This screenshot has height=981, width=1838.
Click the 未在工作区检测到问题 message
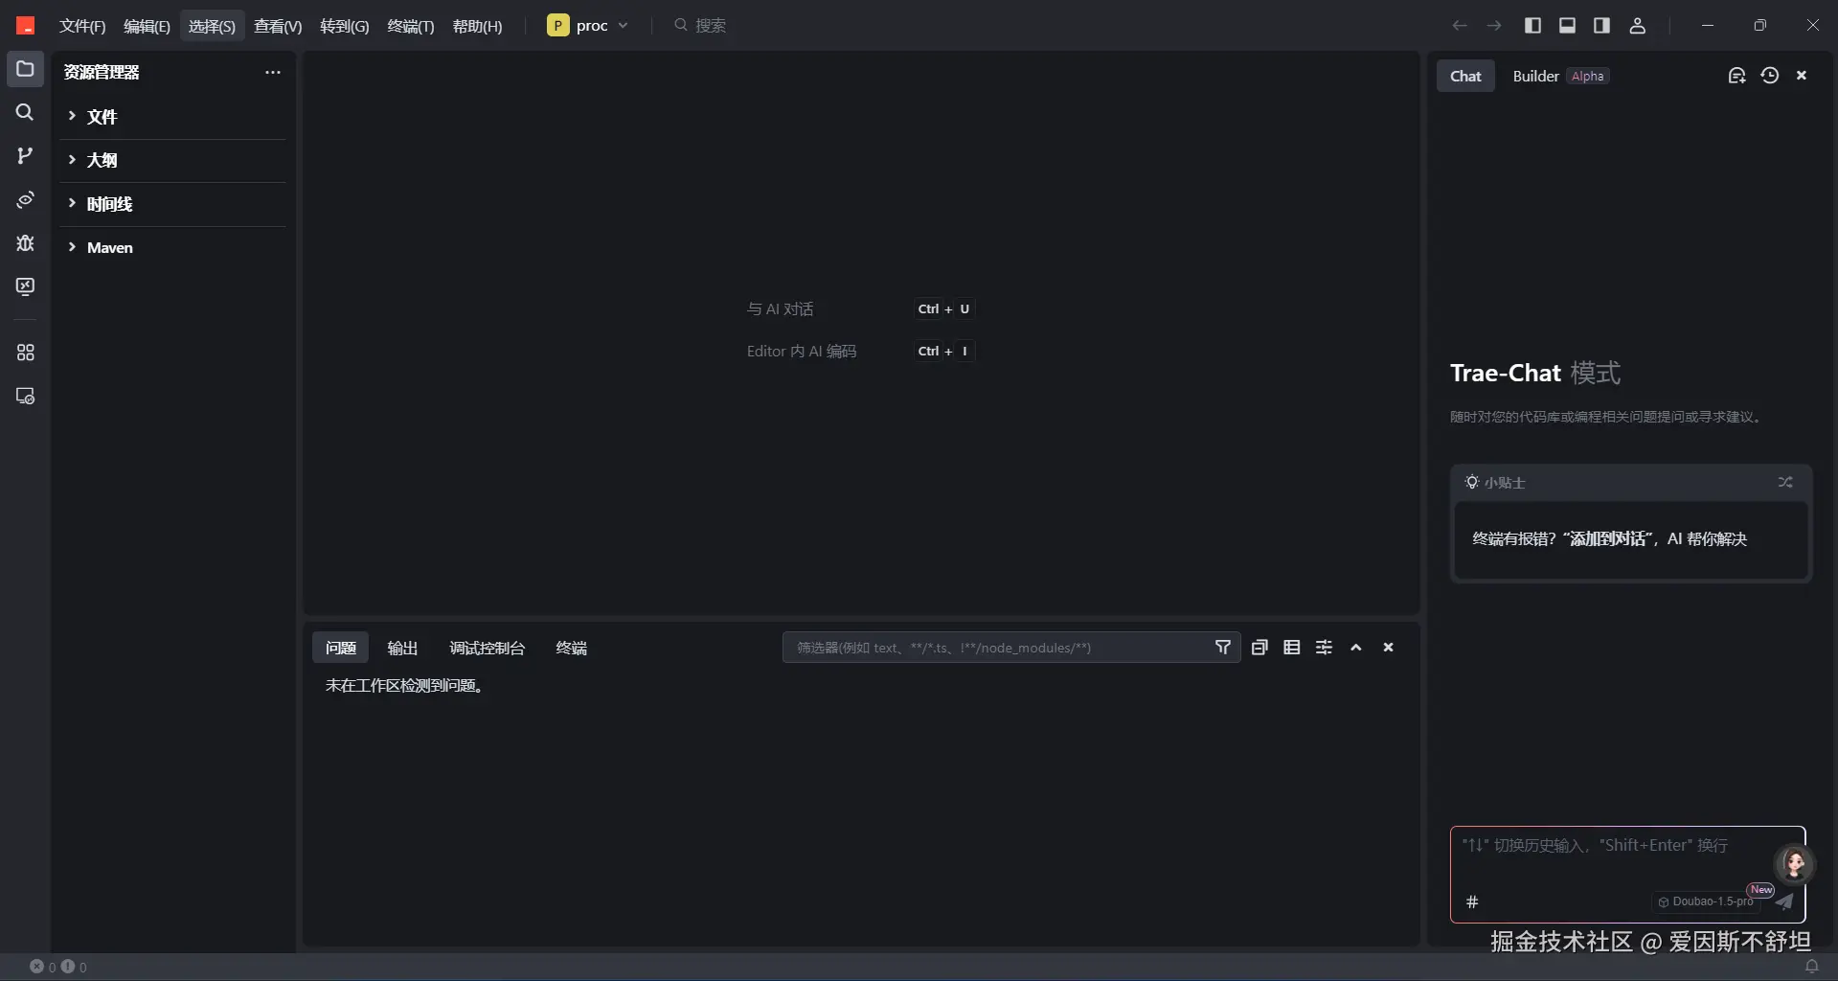[406, 686]
